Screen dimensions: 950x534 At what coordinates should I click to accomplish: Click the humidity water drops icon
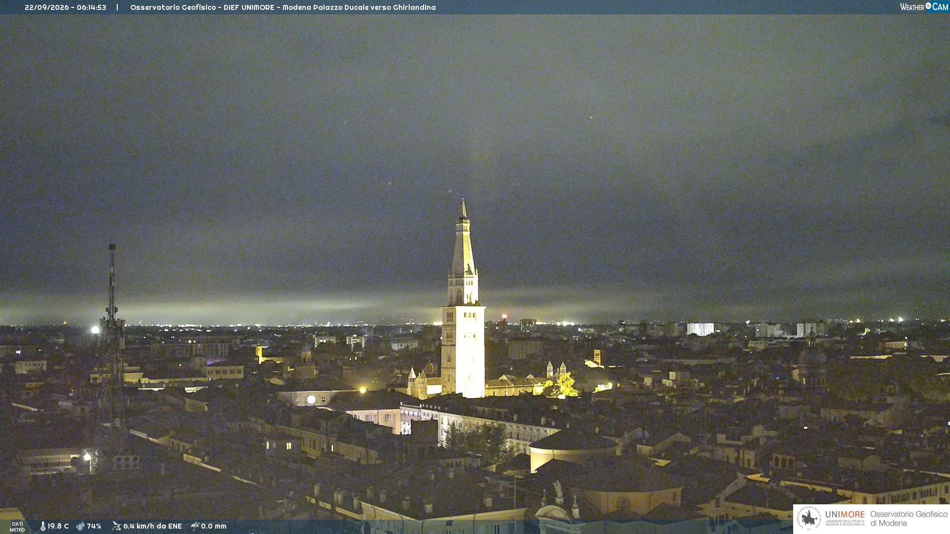pos(80,526)
